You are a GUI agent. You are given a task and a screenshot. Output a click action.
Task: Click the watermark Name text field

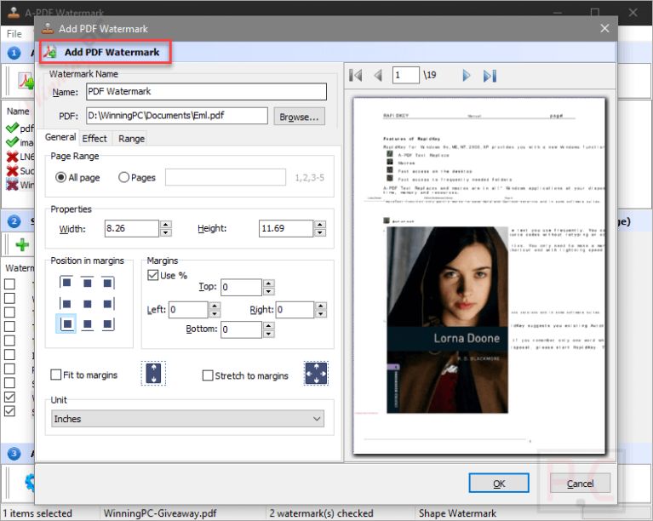(x=207, y=91)
